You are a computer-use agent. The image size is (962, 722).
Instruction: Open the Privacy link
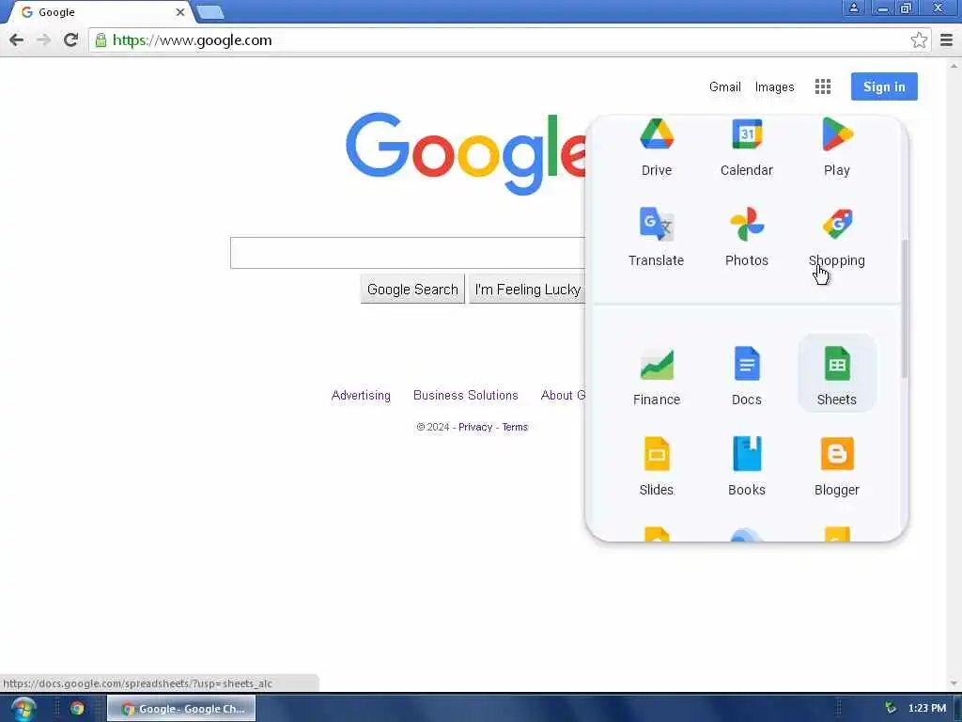tap(475, 428)
